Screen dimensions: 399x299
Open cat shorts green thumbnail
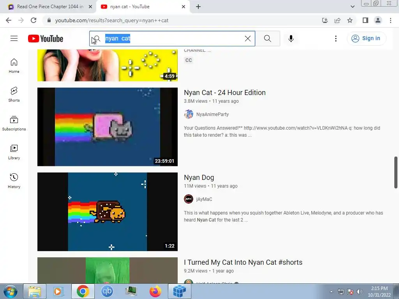pyautogui.click(x=108, y=271)
